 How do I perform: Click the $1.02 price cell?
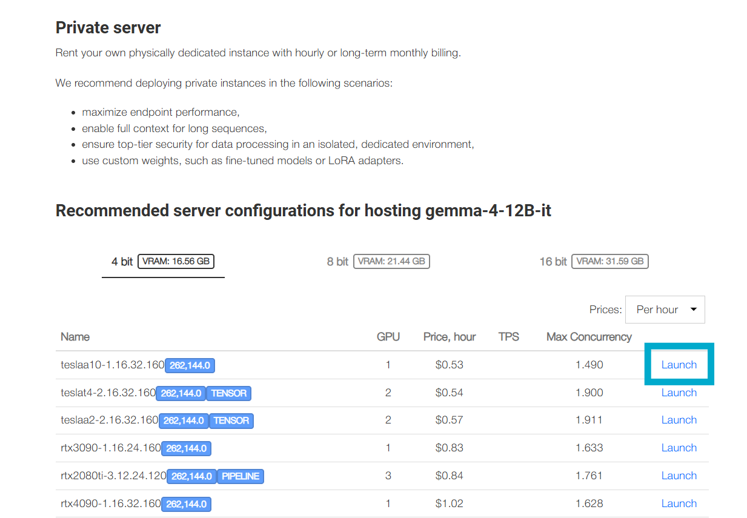450,503
